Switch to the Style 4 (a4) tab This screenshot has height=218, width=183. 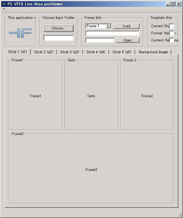click(x=96, y=52)
